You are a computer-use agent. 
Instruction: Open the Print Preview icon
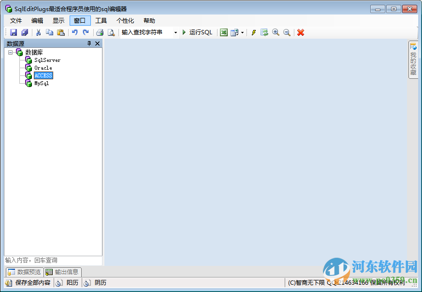pos(111,32)
